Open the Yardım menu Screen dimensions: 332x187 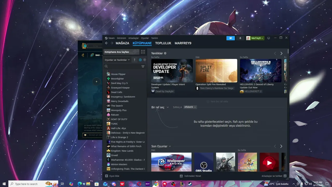(154, 38)
